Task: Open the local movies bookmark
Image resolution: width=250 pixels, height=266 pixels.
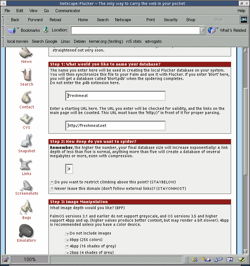Action: (18, 41)
